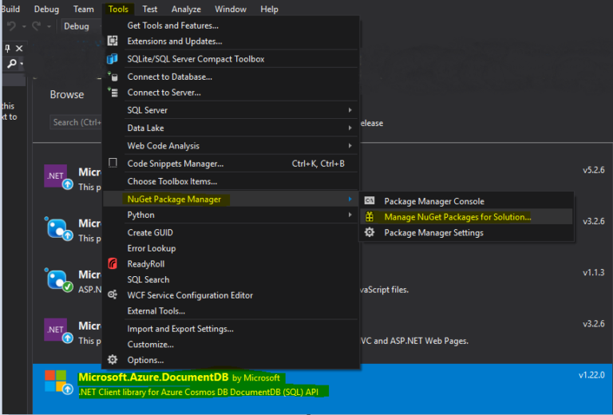Image resolution: width=613 pixels, height=415 pixels.
Task: Select Customize menu entry
Action: [x=231, y=344]
